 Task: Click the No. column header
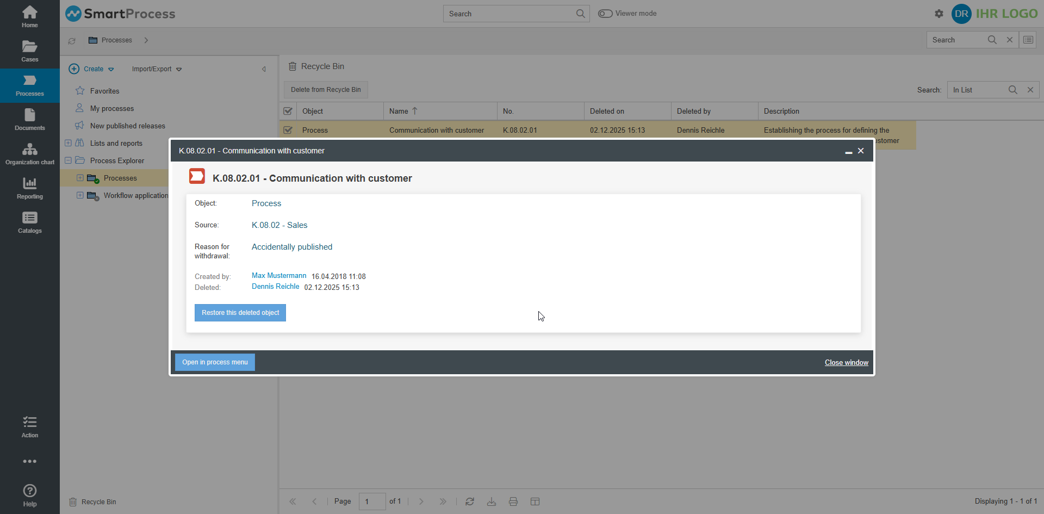(540, 111)
